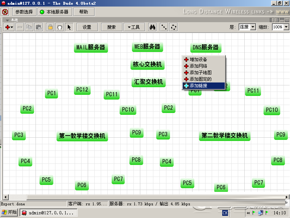
Task: Collapse the 本地 panel header triangle
Action: pyautogui.click(x=7, y=20)
